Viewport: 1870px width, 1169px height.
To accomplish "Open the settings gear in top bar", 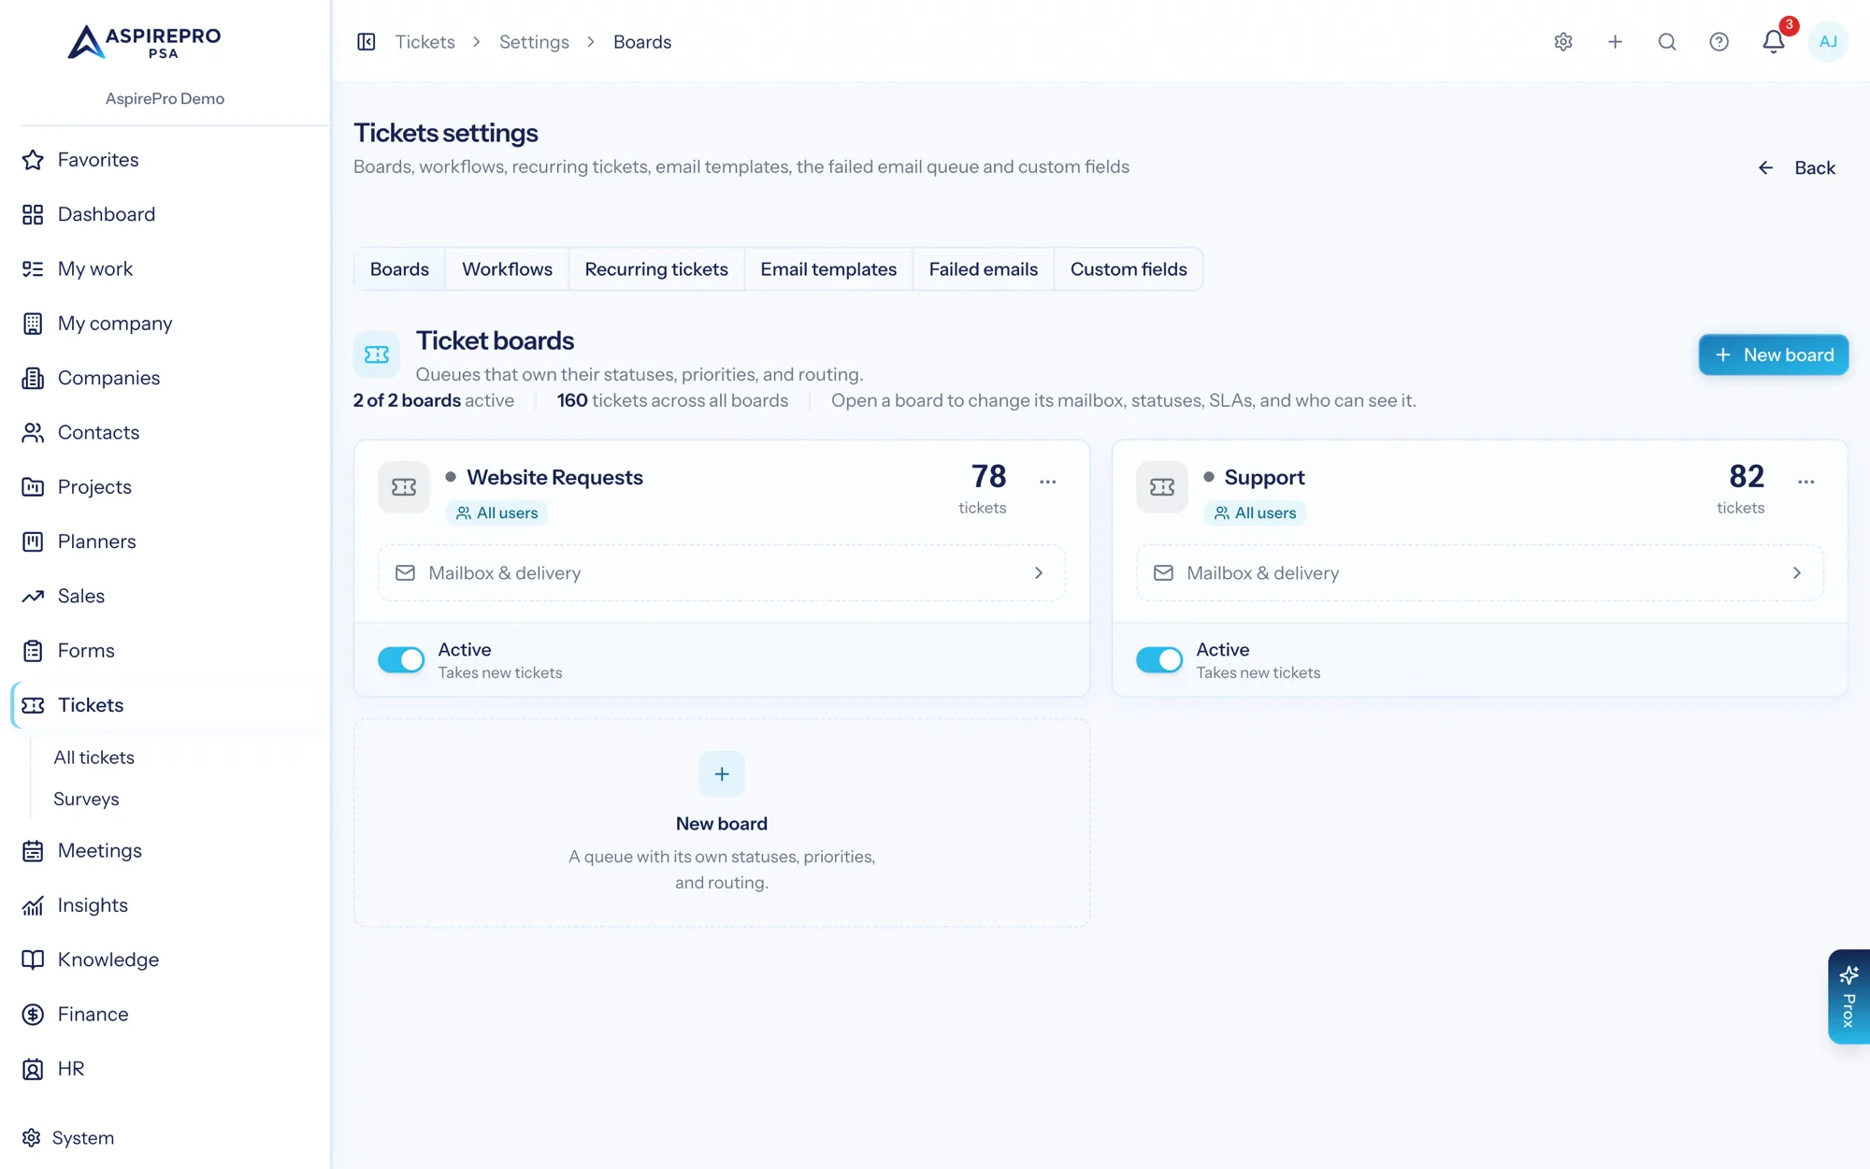I will click(x=1563, y=42).
